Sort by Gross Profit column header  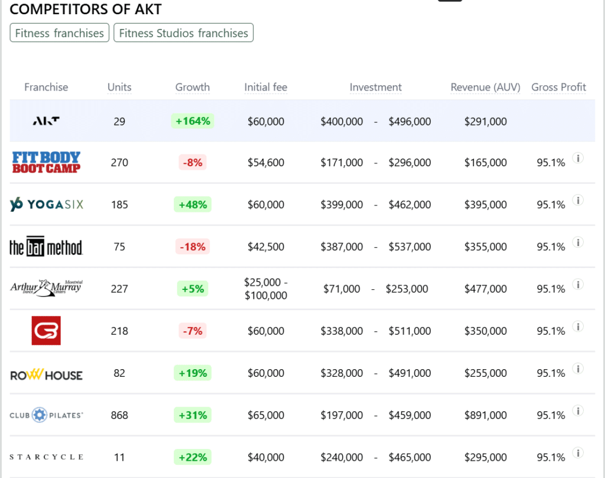pos(559,88)
